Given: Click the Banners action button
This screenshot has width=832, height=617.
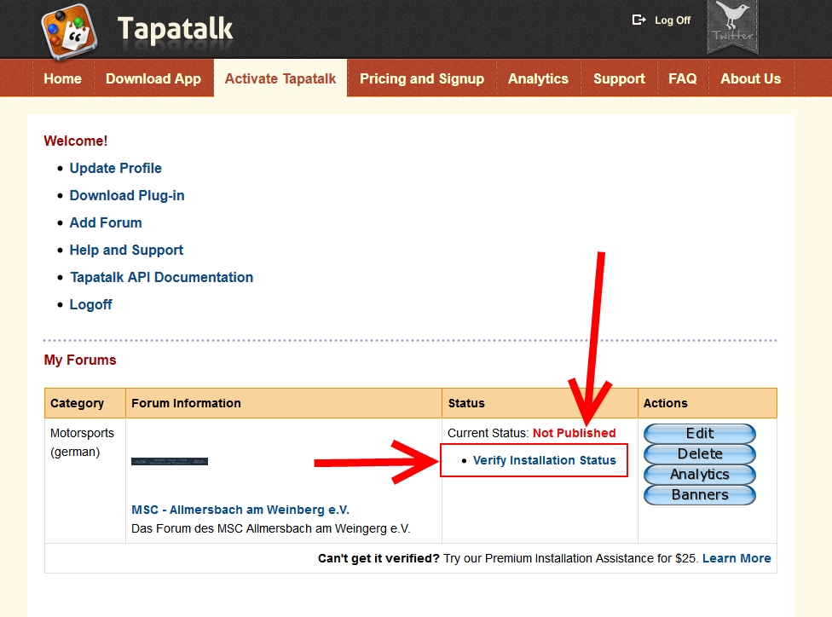Looking at the screenshot, I should pyautogui.click(x=700, y=494).
